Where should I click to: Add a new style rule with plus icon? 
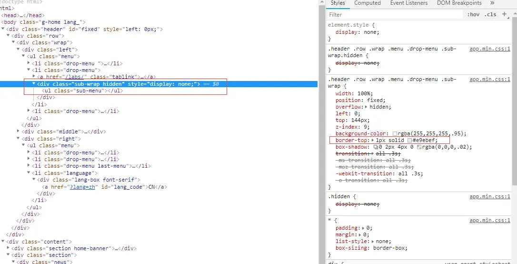pyautogui.click(x=504, y=14)
